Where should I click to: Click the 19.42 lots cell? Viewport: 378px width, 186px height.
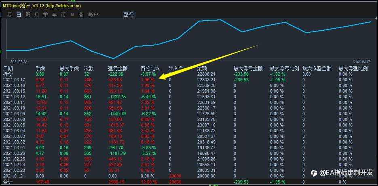41,125
